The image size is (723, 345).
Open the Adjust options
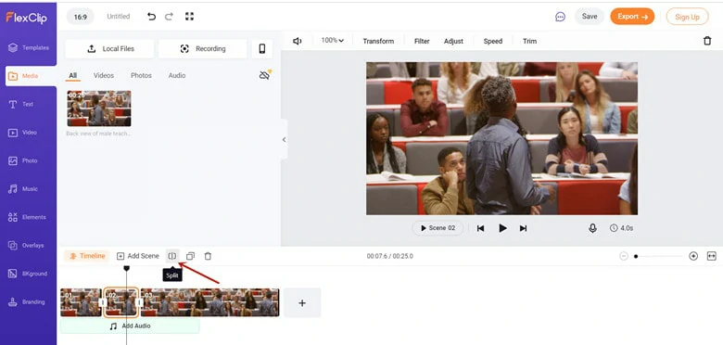coord(453,41)
